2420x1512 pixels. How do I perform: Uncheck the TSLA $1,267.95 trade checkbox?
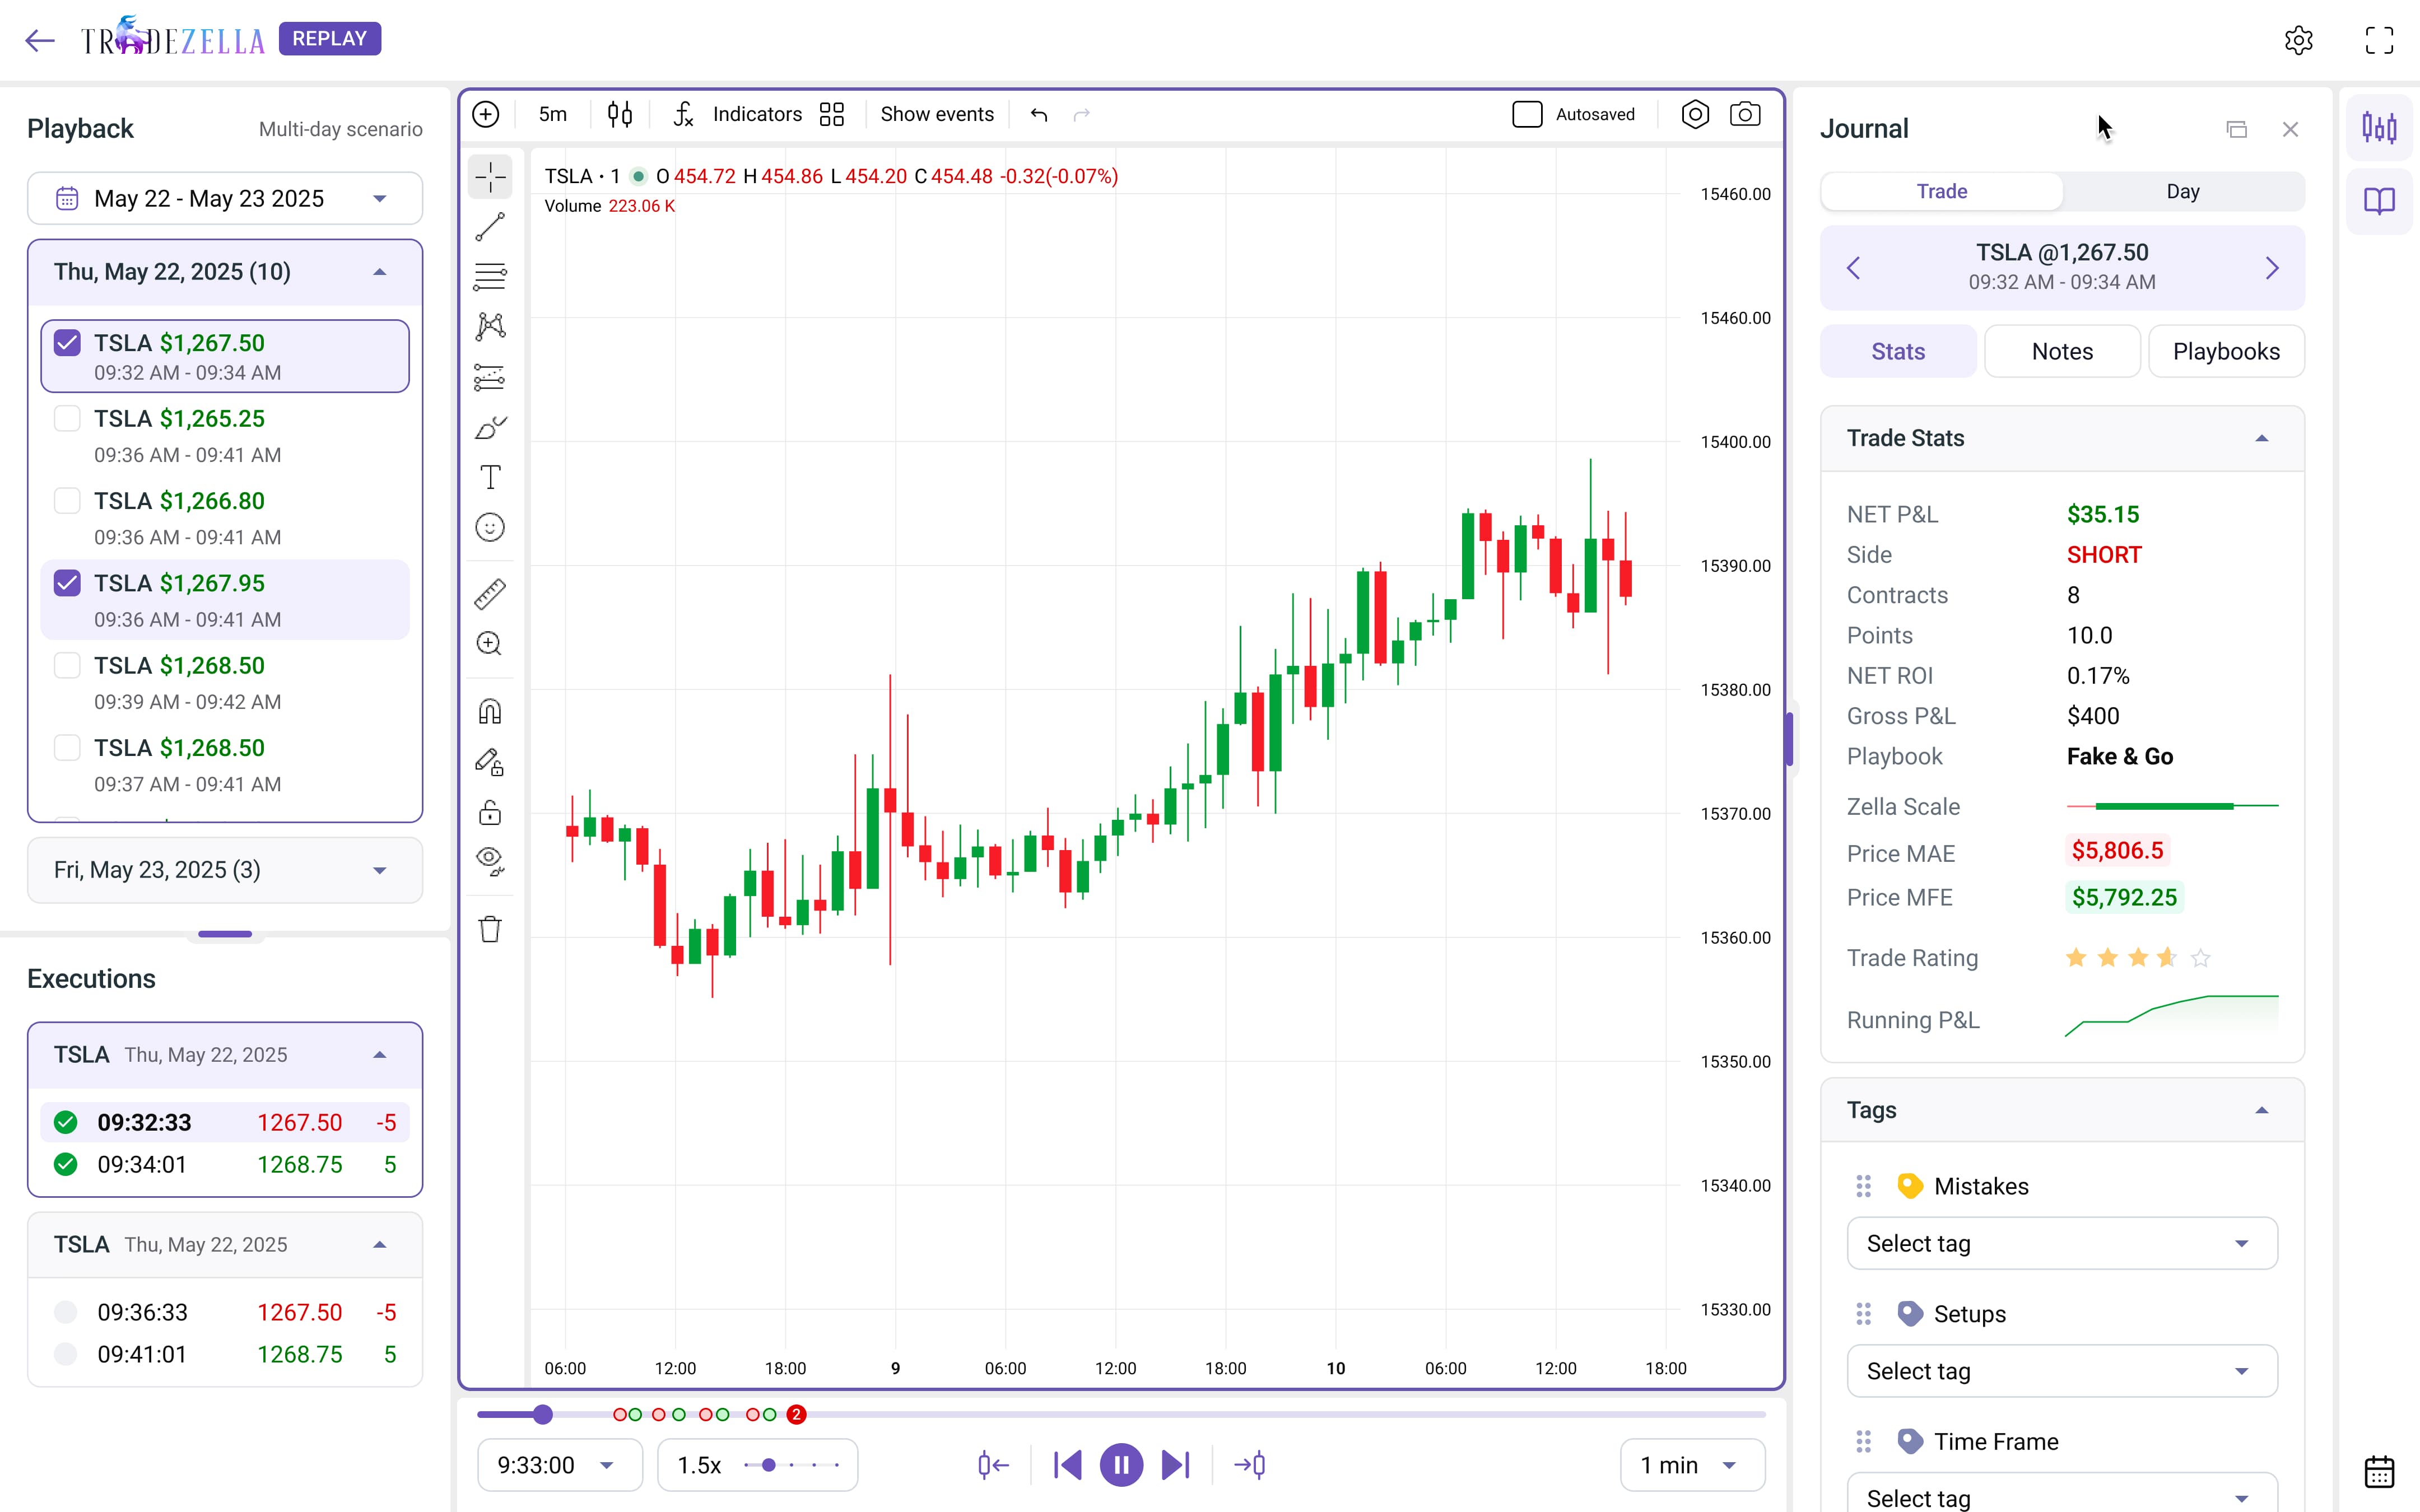(x=67, y=583)
